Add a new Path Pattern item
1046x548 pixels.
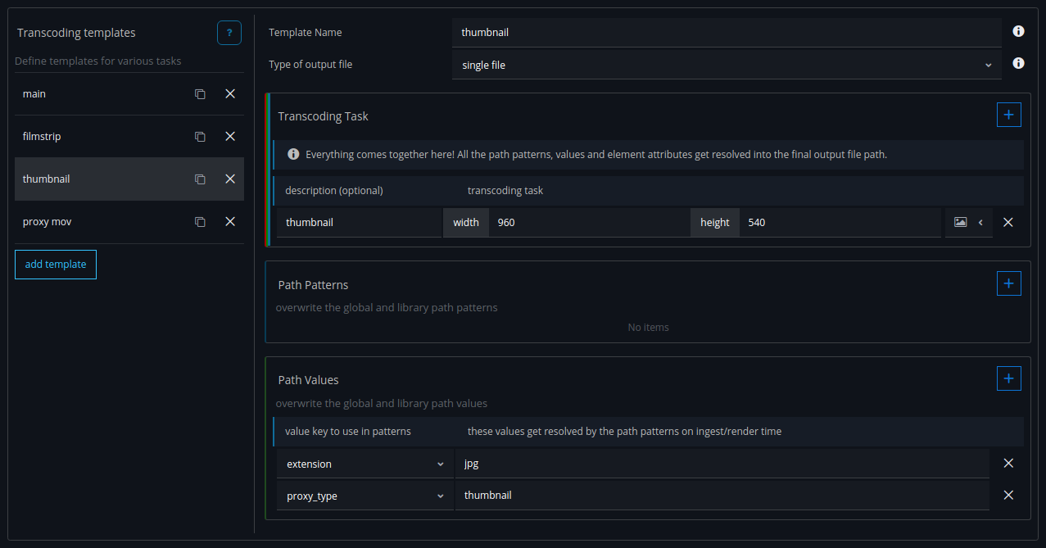1008,284
